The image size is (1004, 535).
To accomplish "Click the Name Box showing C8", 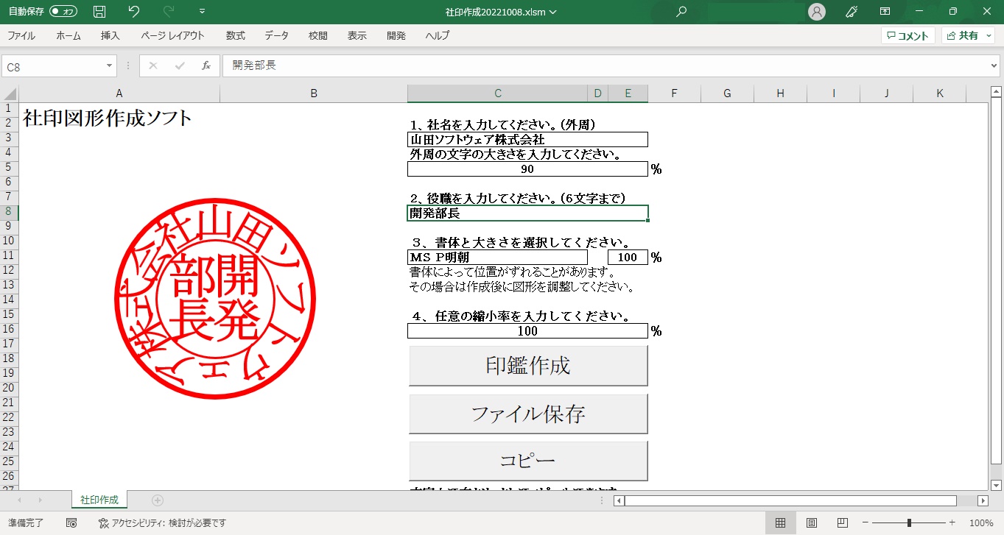I will [x=53, y=66].
